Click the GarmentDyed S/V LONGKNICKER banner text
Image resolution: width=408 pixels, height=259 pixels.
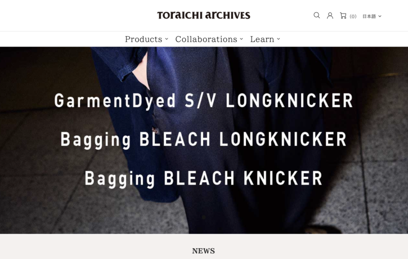point(204,101)
